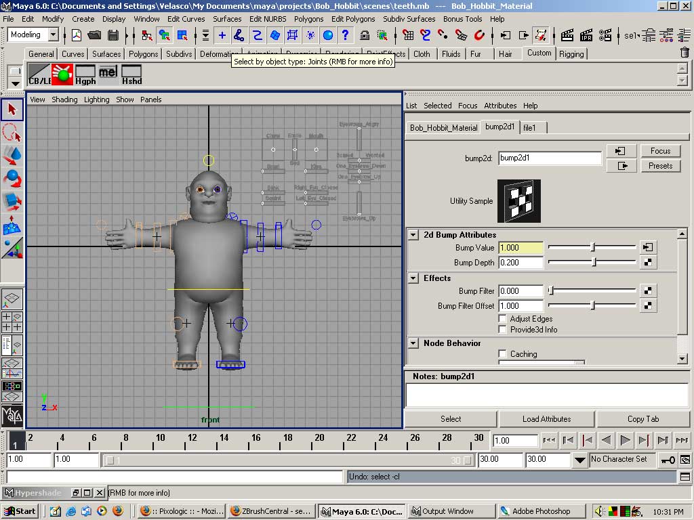This screenshot has width=694, height=520.
Task: Click the save scene floppy disk icon
Action: click(113, 35)
